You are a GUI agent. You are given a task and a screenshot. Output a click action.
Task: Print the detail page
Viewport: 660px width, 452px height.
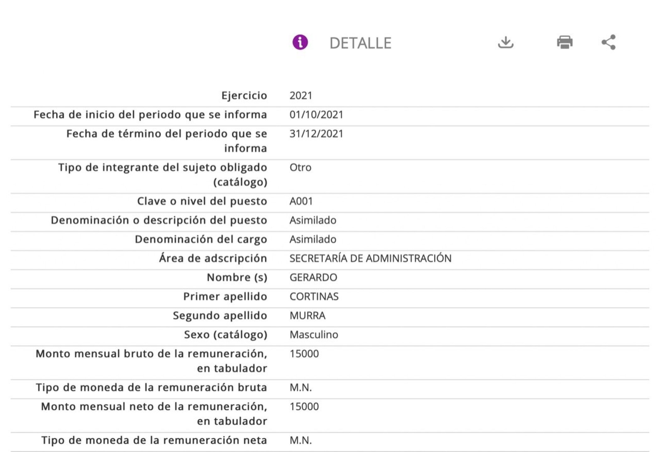coord(565,42)
